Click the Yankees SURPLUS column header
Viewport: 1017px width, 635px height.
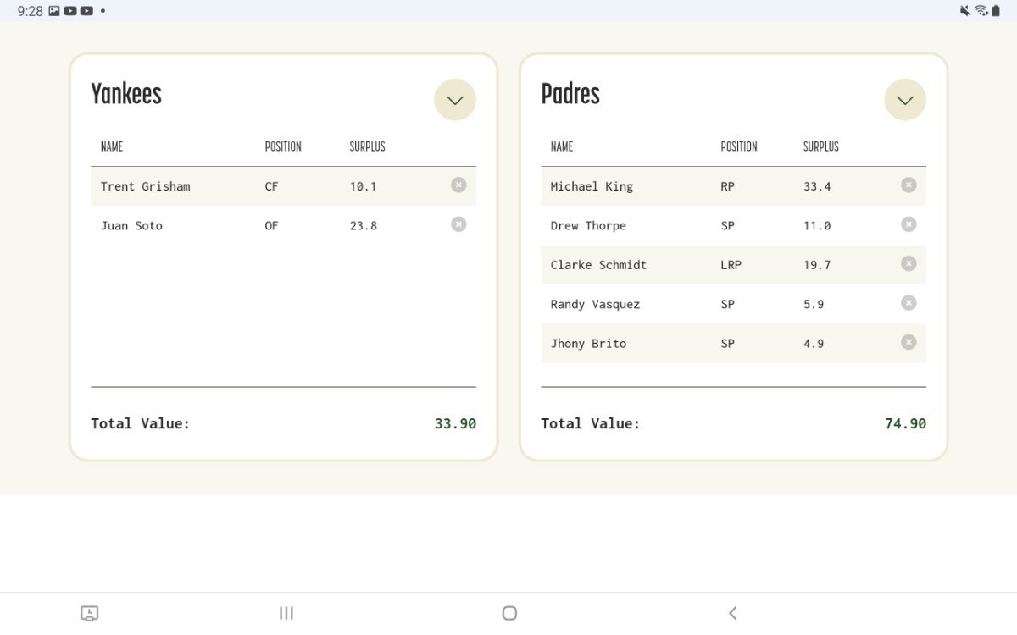tap(367, 146)
